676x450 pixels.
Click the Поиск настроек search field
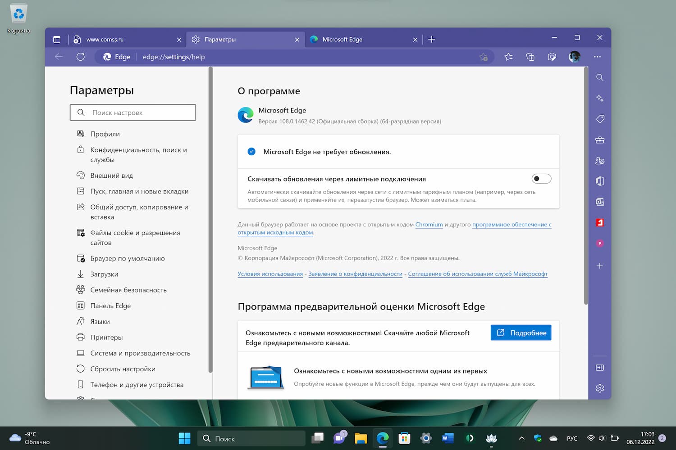pos(133,112)
